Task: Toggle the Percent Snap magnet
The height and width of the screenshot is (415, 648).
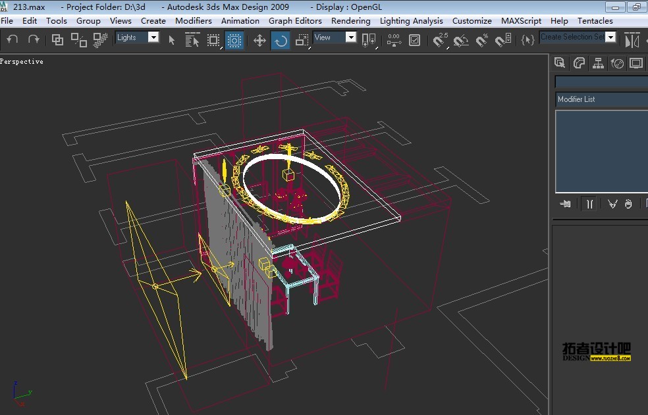Action: (x=482, y=40)
